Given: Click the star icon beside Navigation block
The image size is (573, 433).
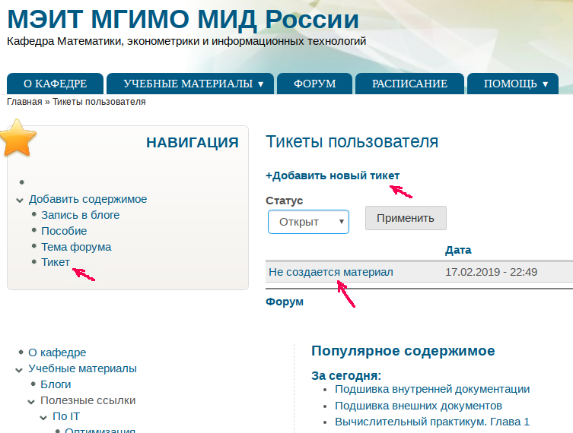Looking at the screenshot, I should [x=18, y=138].
